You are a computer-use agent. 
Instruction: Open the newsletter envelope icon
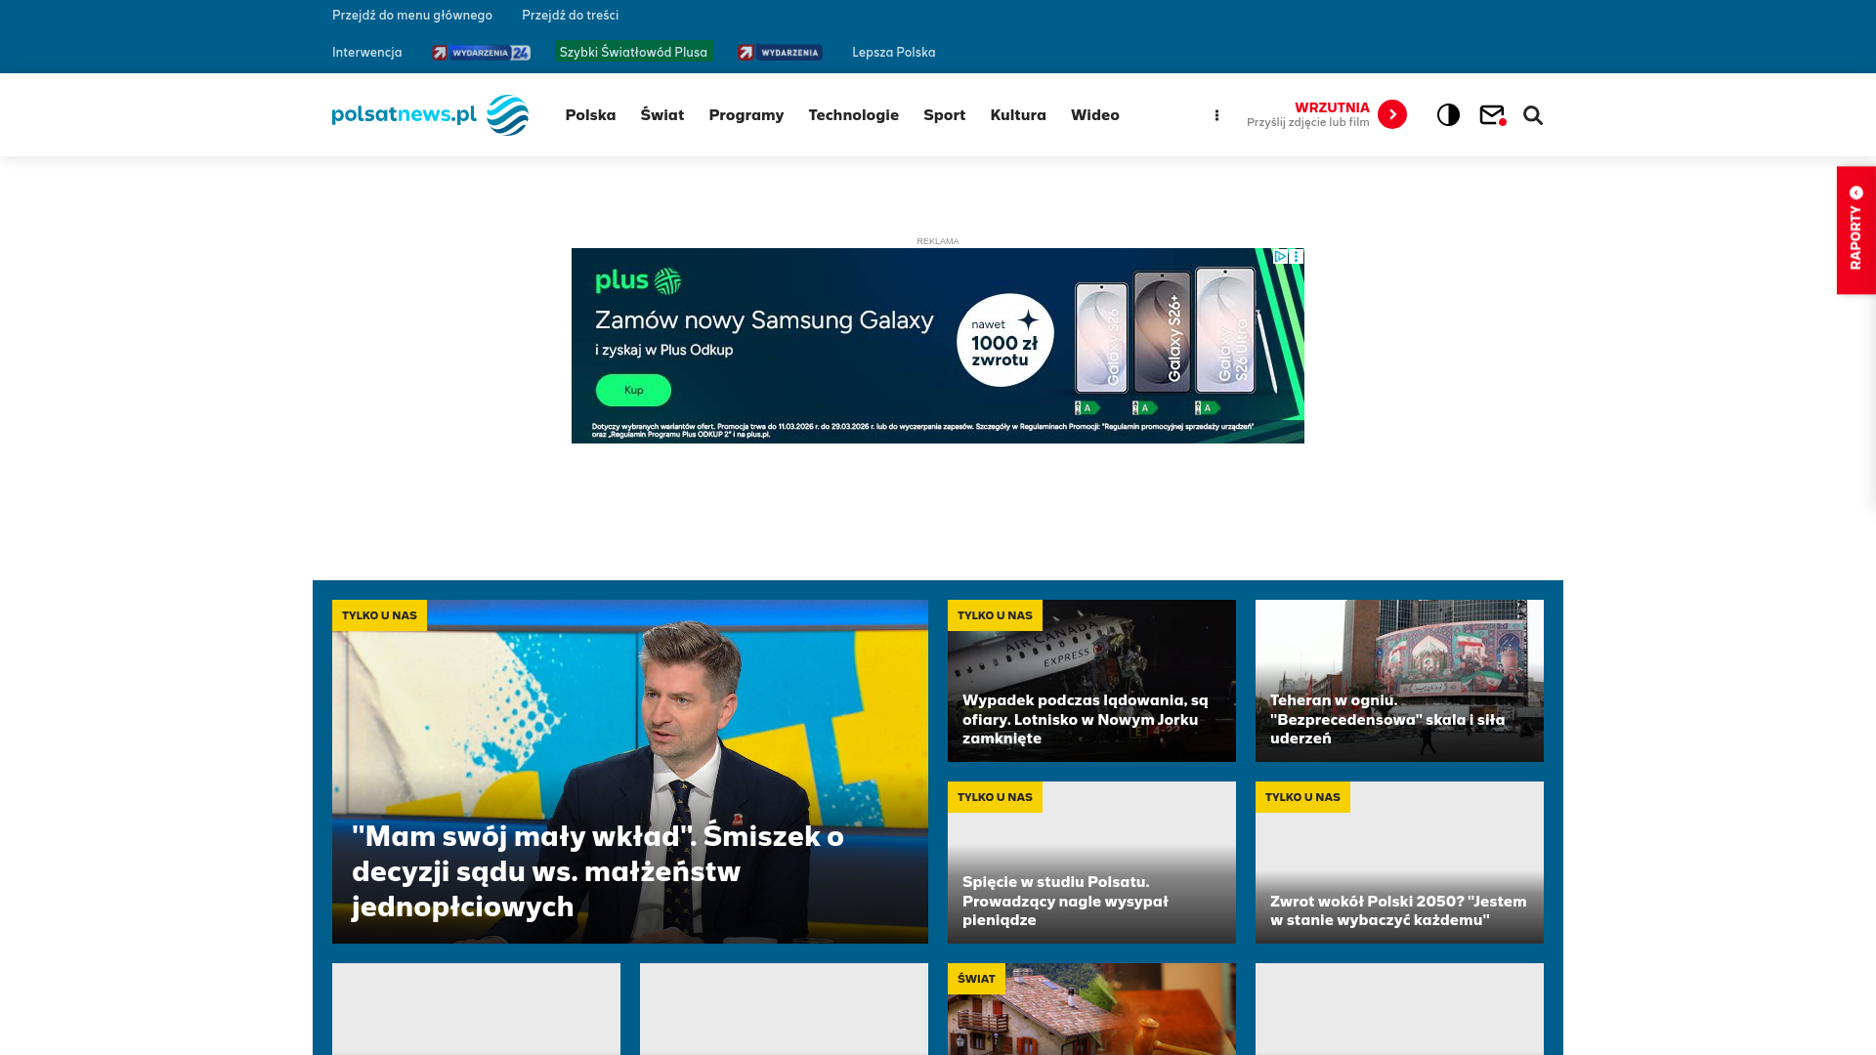[x=1492, y=115]
